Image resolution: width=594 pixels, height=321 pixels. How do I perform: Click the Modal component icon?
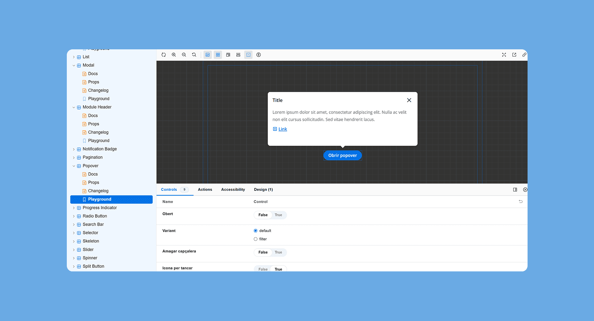(79, 66)
